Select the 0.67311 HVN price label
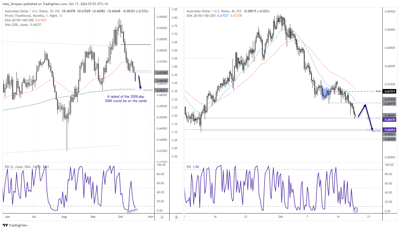Screen dimensions: 400x230 390,91
